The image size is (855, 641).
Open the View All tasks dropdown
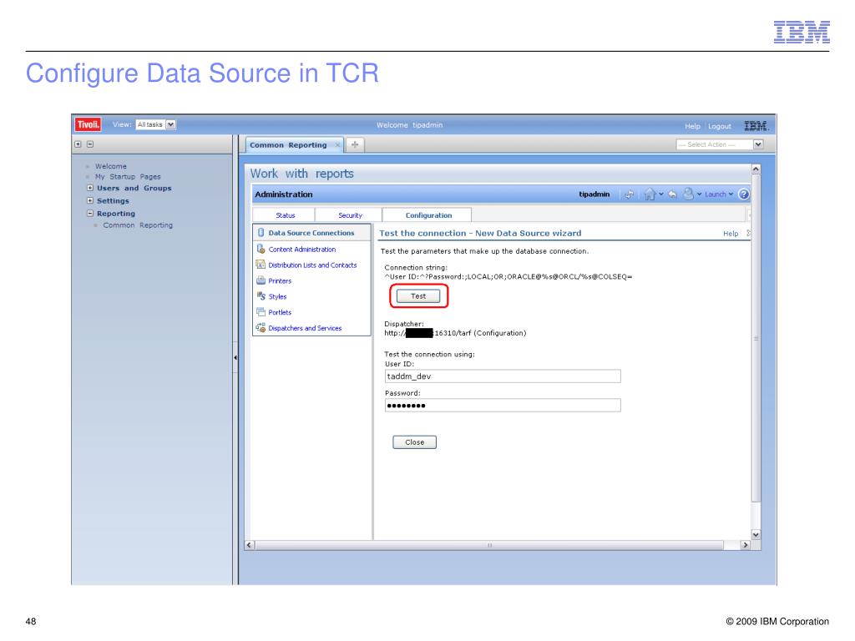click(x=155, y=124)
